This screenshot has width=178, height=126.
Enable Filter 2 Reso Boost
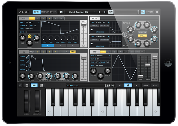tap(104, 40)
